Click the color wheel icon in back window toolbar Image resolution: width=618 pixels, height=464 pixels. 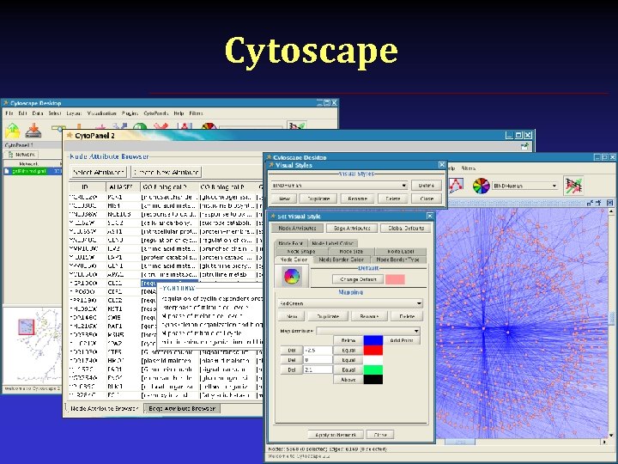click(209, 125)
